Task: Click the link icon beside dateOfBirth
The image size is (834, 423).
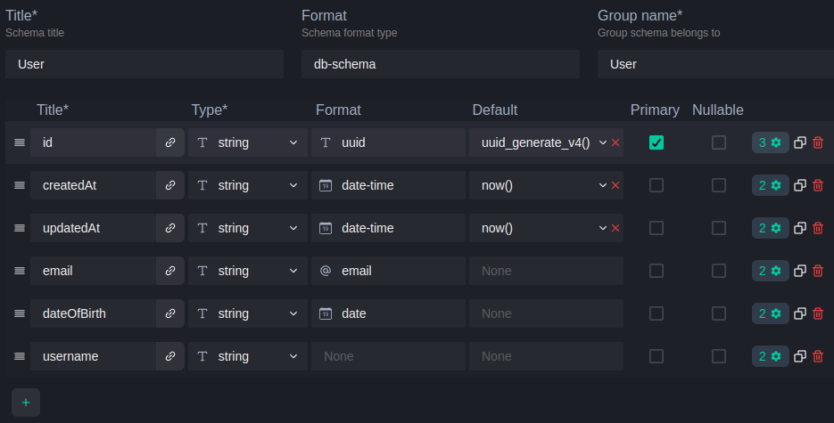Action: coord(169,313)
